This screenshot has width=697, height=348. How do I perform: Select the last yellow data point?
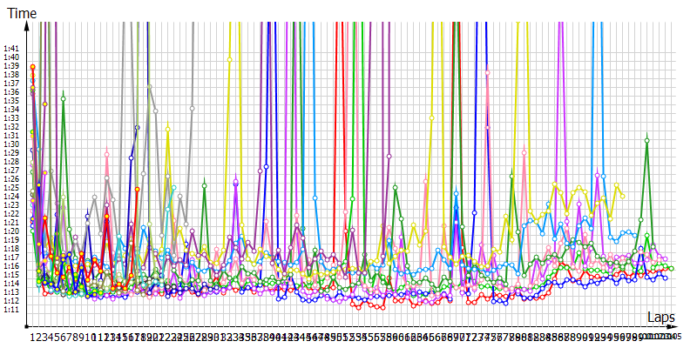pyautogui.click(x=623, y=196)
